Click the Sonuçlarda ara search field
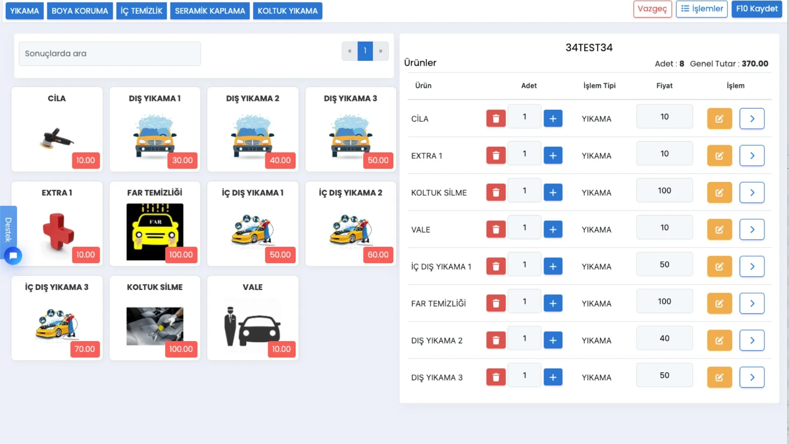Image resolution: width=789 pixels, height=444 pixels. pyautogui.click(x=109, y=53)
